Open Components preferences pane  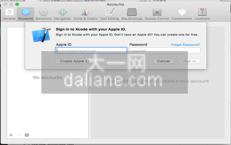tap(182, 14)
